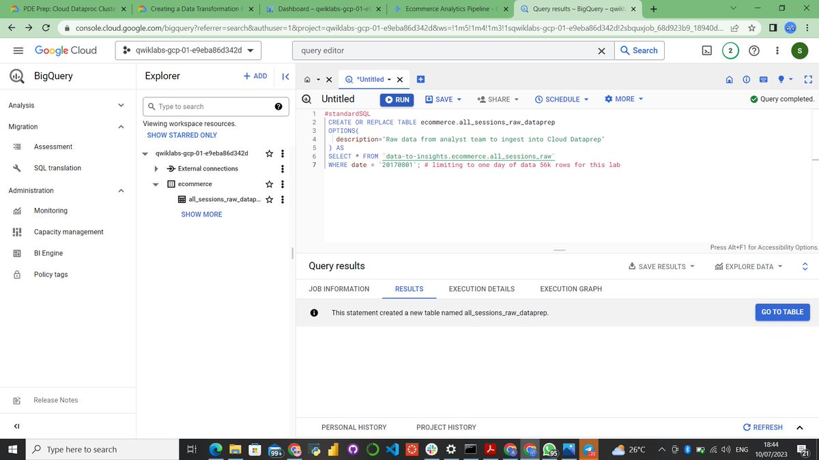The width and height of the screenshot is (819, 460).
Task: Open the settings and utilities three-dot menu
Action: [x=777, y=50]
